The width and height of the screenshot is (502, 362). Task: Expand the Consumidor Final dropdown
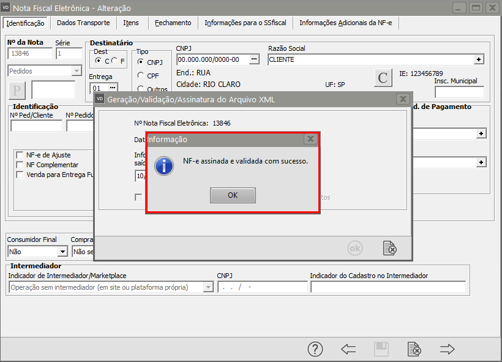click(x=62, y=252)
